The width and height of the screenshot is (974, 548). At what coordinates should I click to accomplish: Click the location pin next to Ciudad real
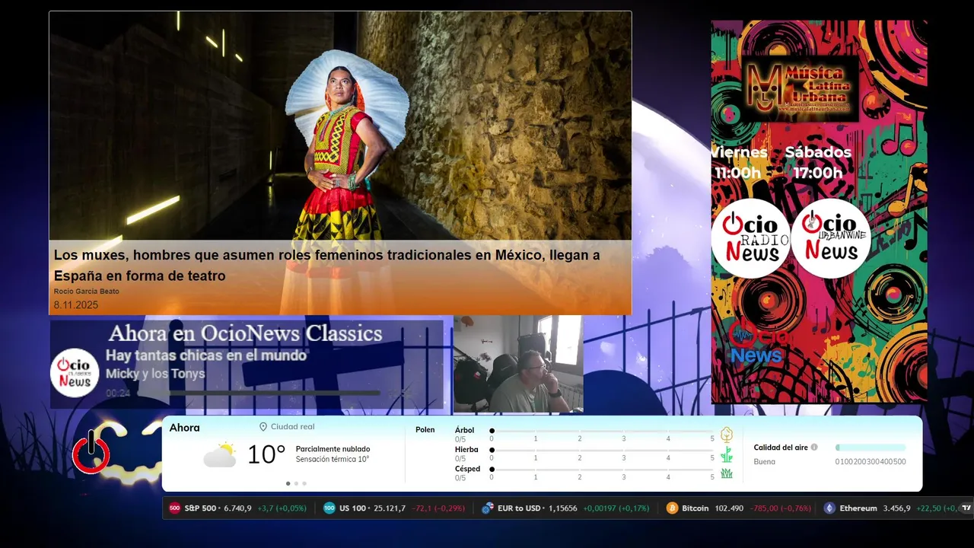point(263,427)
